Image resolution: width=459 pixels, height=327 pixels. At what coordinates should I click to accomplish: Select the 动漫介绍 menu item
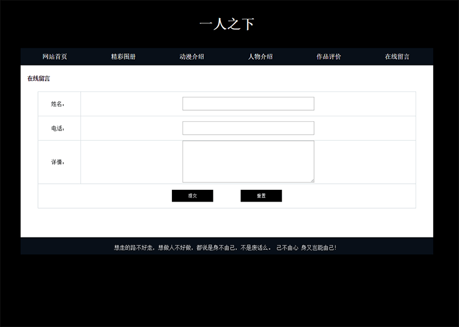[192, 56]
